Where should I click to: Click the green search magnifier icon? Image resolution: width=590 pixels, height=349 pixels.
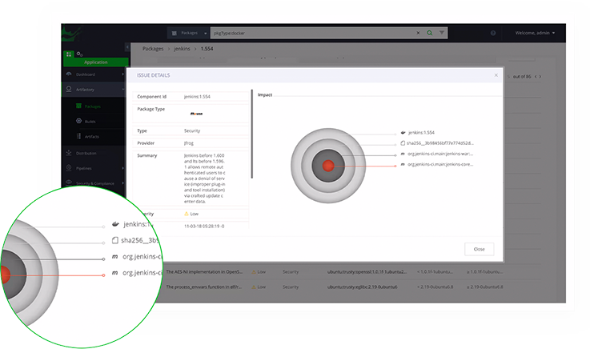(430, 33)
